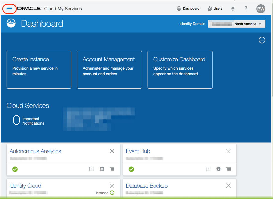Click the Dashboard cloud icon in the banner
The height and width of the screenshot is (199, 273).
click(11, 23)
